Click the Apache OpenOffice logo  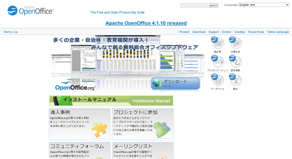pos(30,10)
